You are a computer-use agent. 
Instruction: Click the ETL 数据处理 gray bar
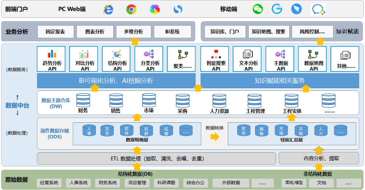pos(156,158)
